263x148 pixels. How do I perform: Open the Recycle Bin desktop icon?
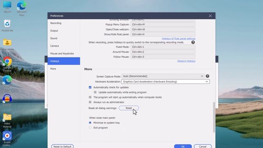pos(7,25)
